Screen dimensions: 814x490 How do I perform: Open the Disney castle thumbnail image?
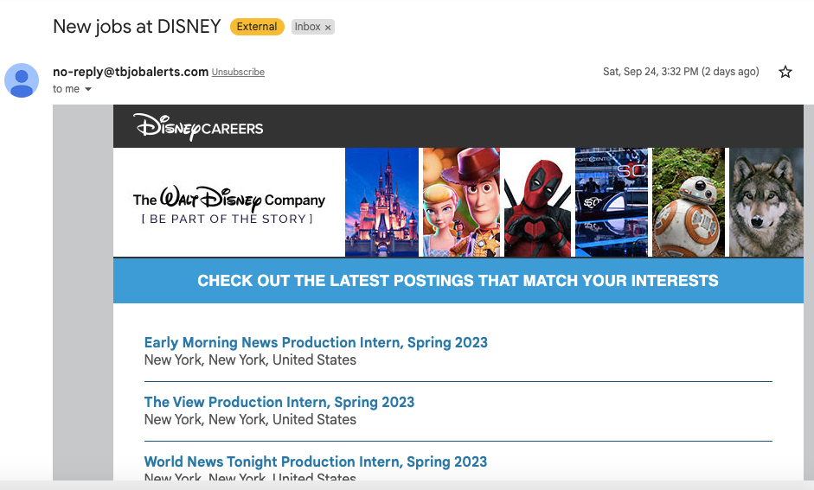[x=381, y=202]
